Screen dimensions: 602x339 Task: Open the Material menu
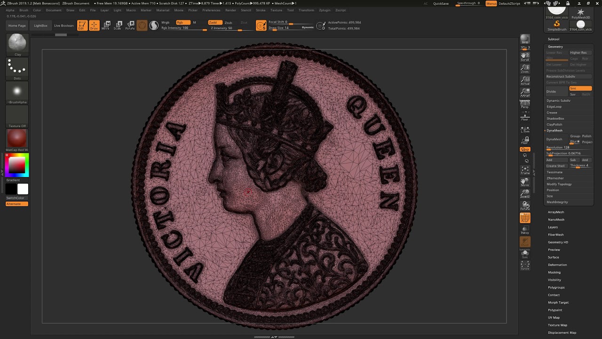(x=163, y=10)
